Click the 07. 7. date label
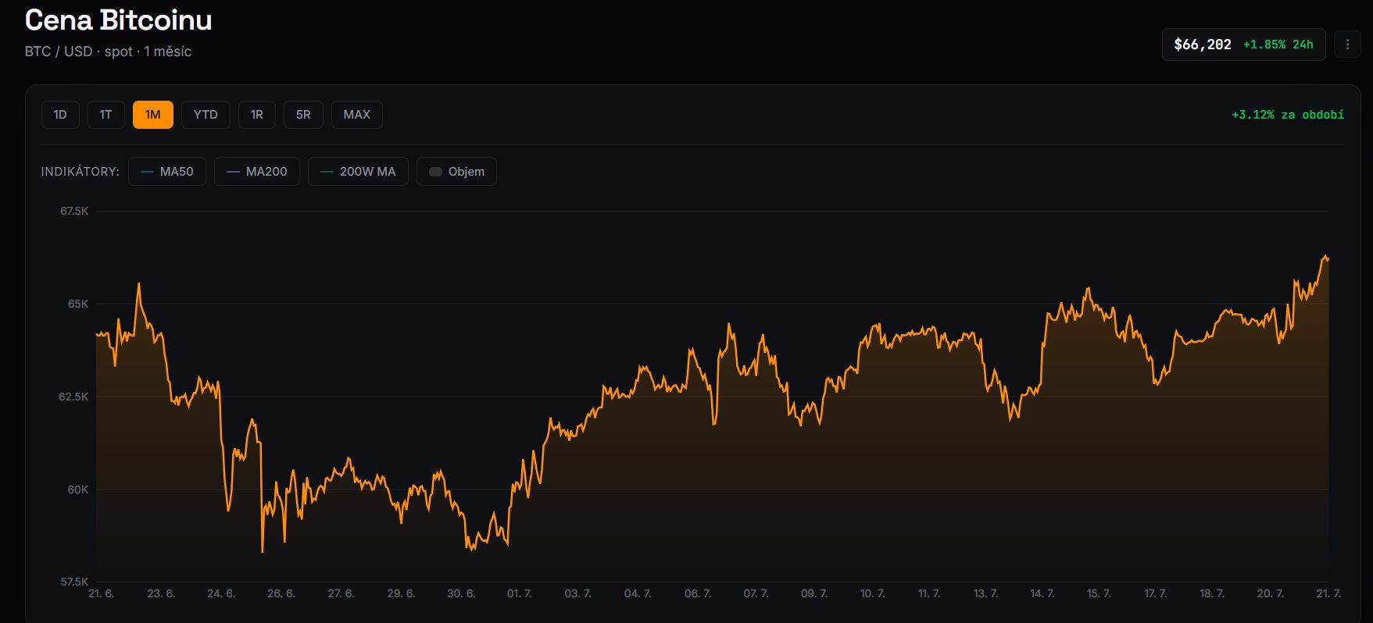The image size is (1373, 623). tap(756, 593)
